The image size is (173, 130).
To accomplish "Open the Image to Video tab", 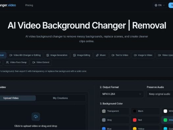I will (x=143, y=55).
